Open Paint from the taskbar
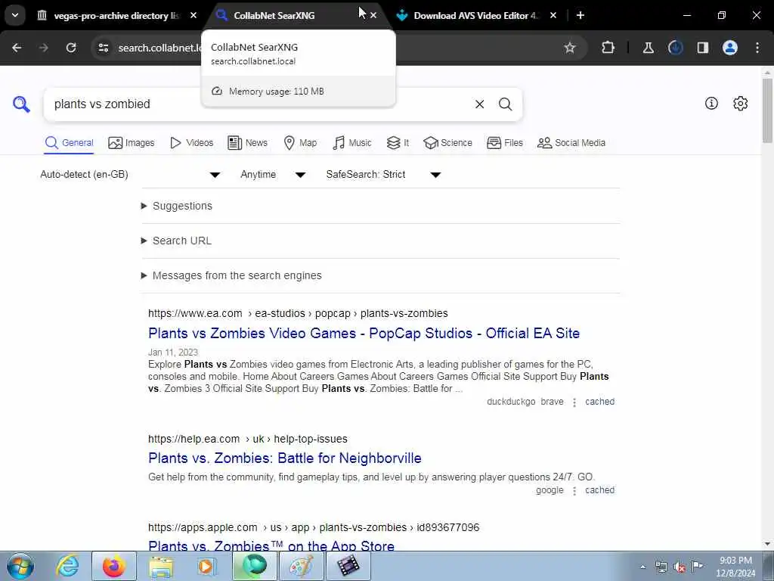This screenshot has height=581, width=774. click(301, 566)
